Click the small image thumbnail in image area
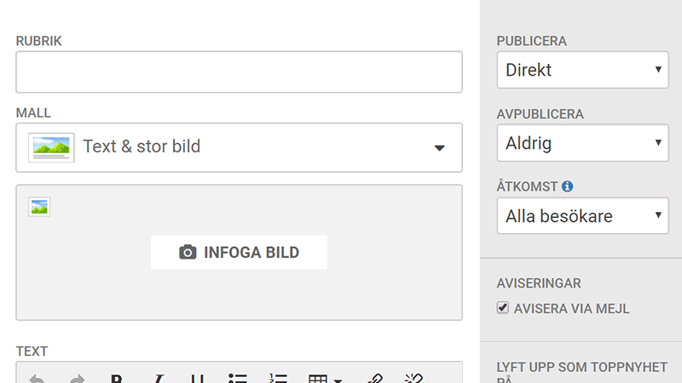This screenshot has height=383, width=682. (x=39, y=206)
